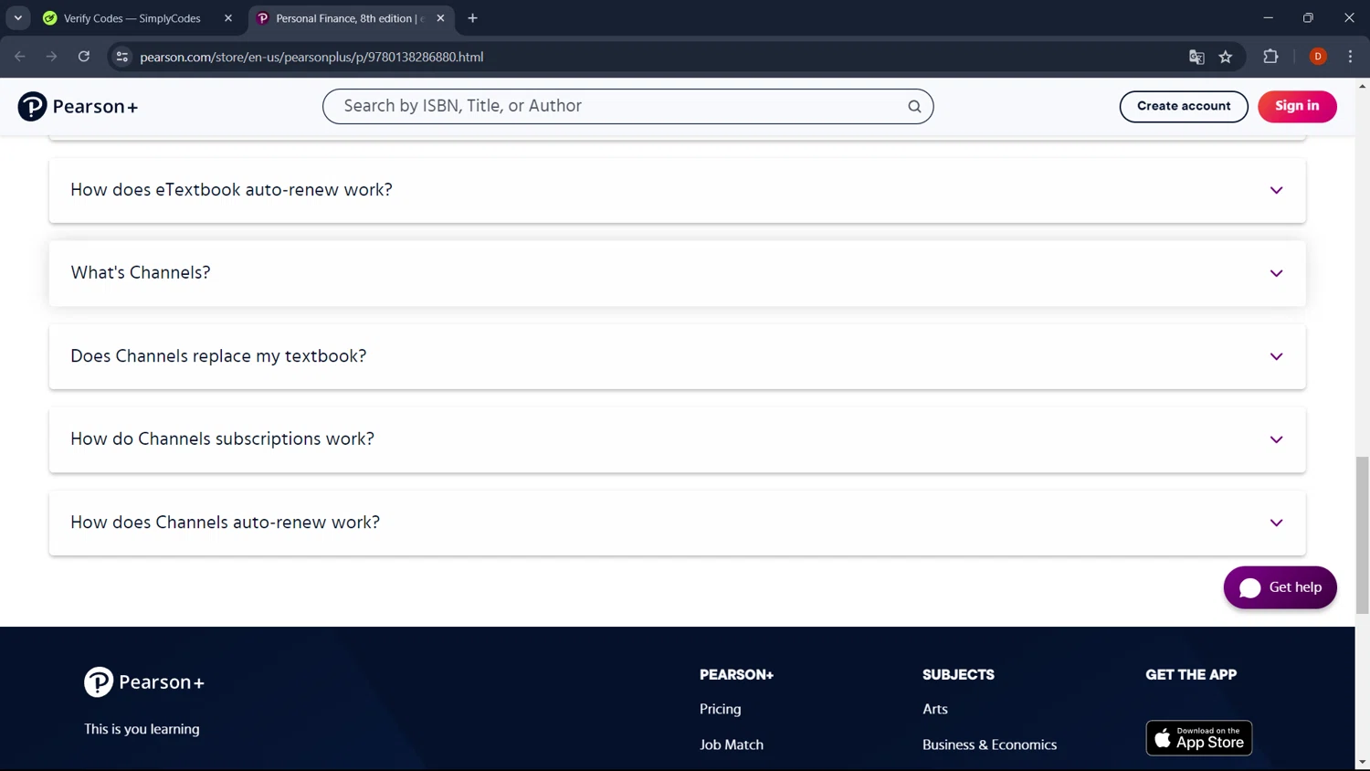
Task: Click the search magnifier icon
Action: (914, 107)
